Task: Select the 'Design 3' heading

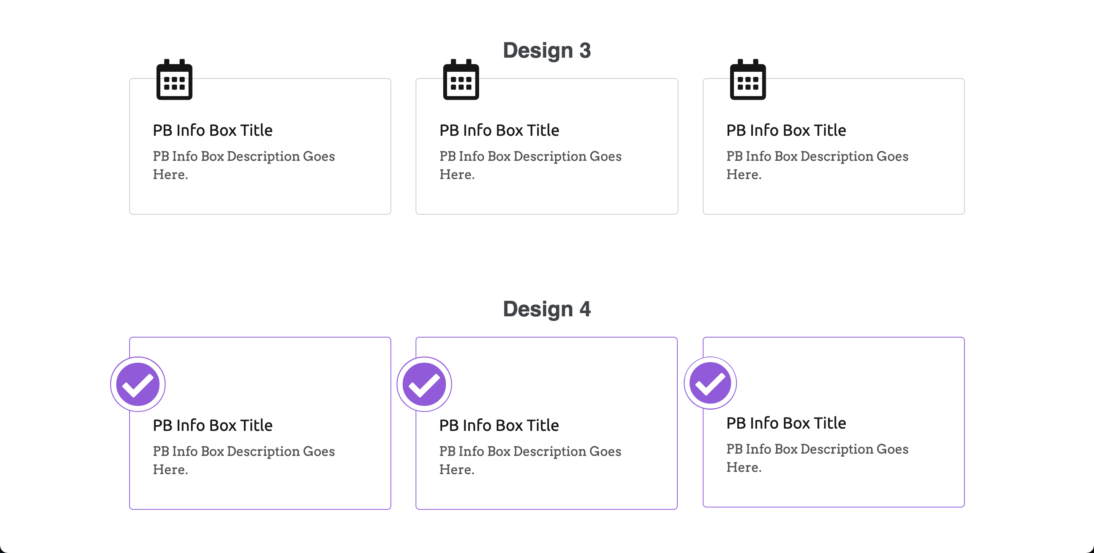Action: [x=547, y=50]
